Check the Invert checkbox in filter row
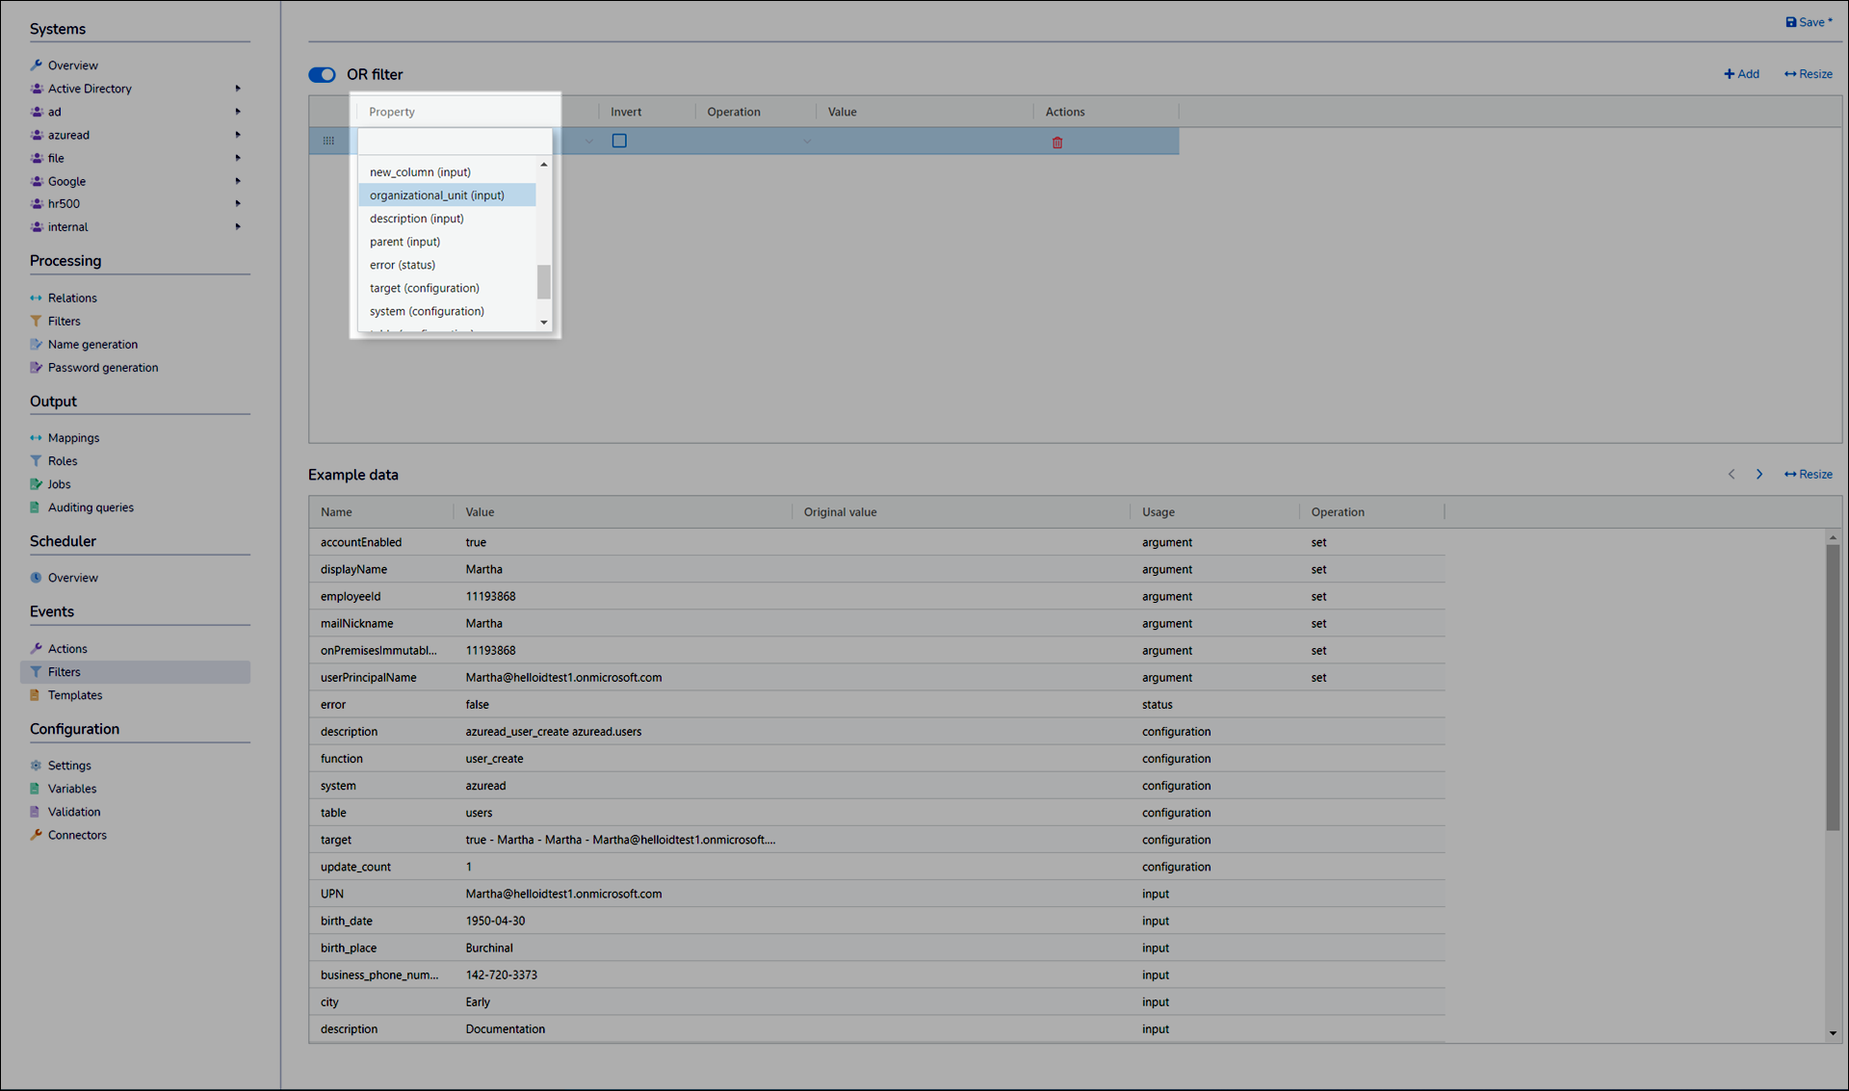The width and height of the screenshot is (1849, 1091). 619,141
